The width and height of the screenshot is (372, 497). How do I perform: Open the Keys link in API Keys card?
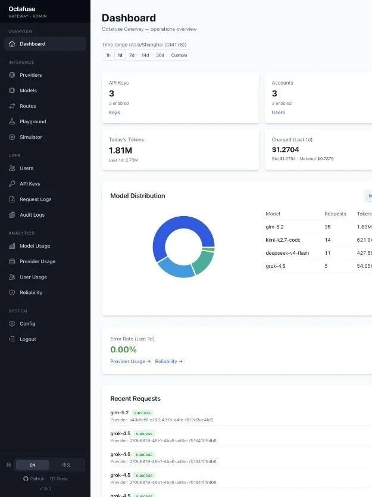point(114,112)
